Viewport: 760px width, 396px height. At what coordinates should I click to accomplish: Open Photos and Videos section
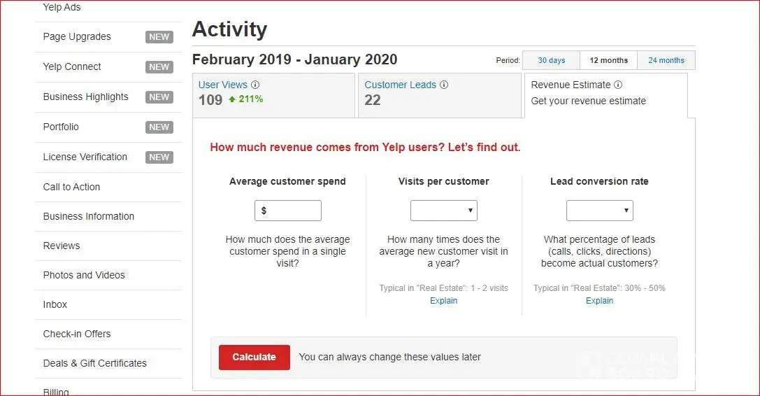click(x=84, y=275)
